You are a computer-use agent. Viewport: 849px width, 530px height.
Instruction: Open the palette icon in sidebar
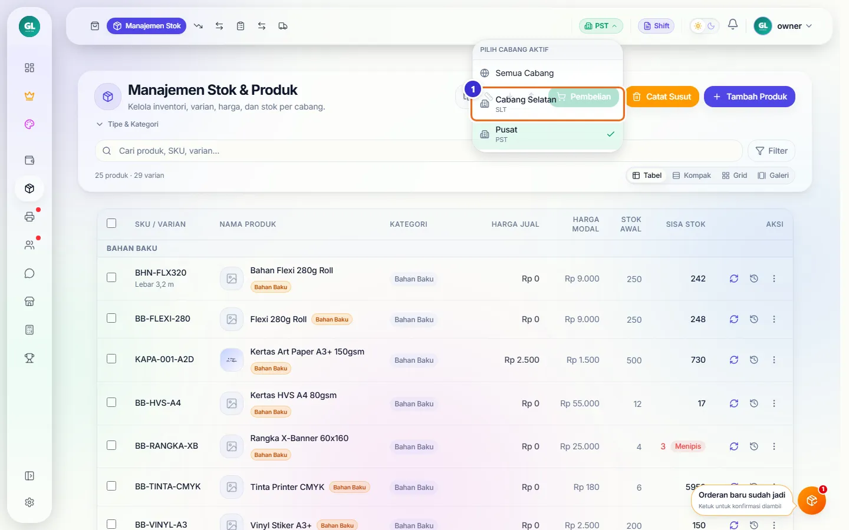29,124
